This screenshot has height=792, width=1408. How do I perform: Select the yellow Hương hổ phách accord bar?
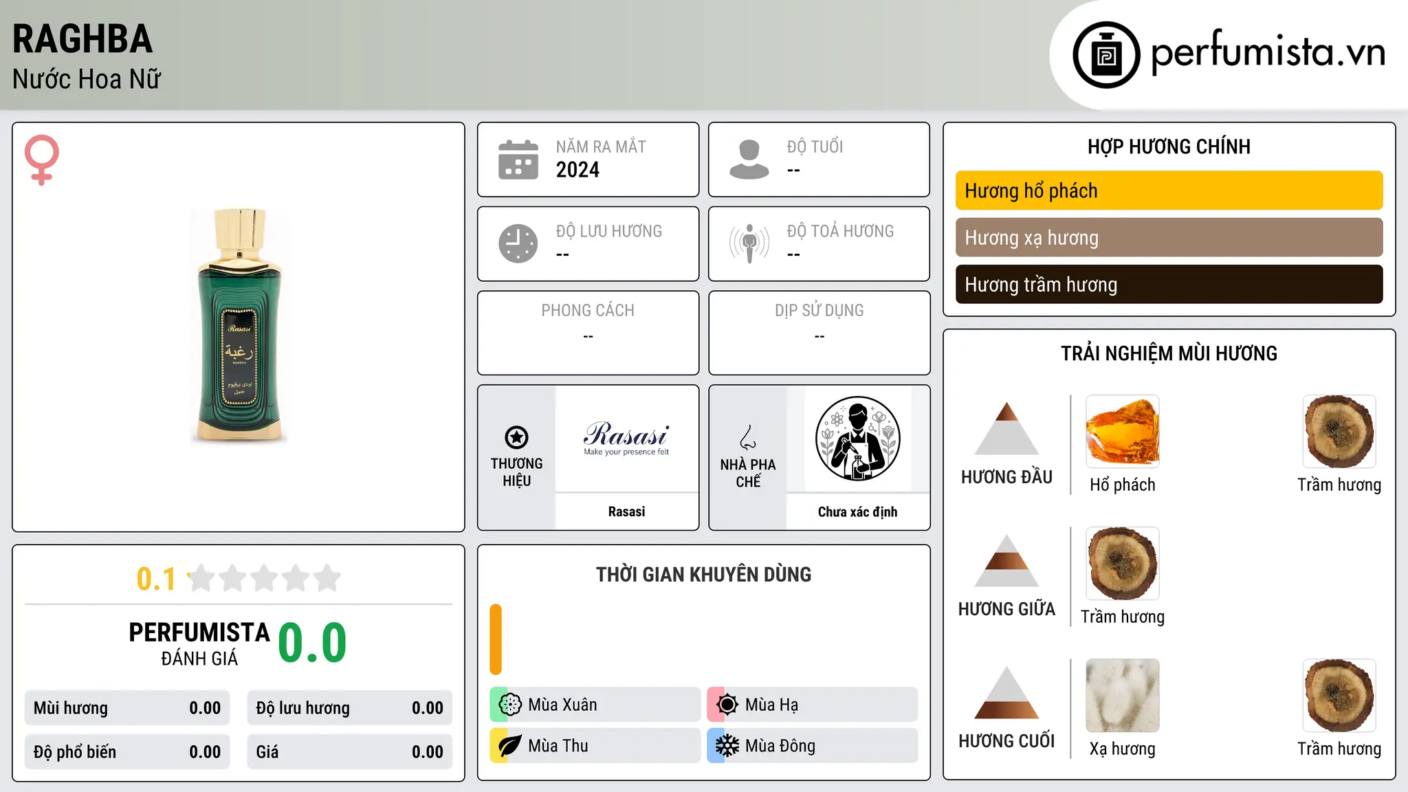[x=1169, y=190]
